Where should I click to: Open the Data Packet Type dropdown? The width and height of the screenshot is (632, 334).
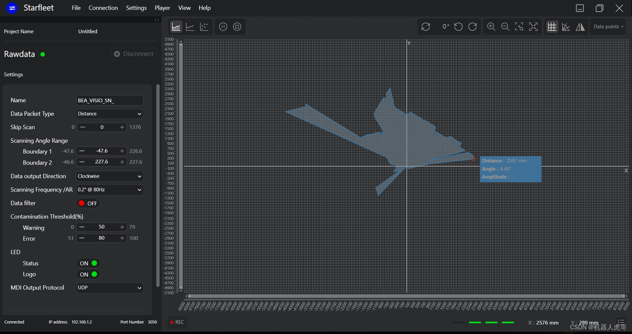pyautogui.click(x=110, y=114)
